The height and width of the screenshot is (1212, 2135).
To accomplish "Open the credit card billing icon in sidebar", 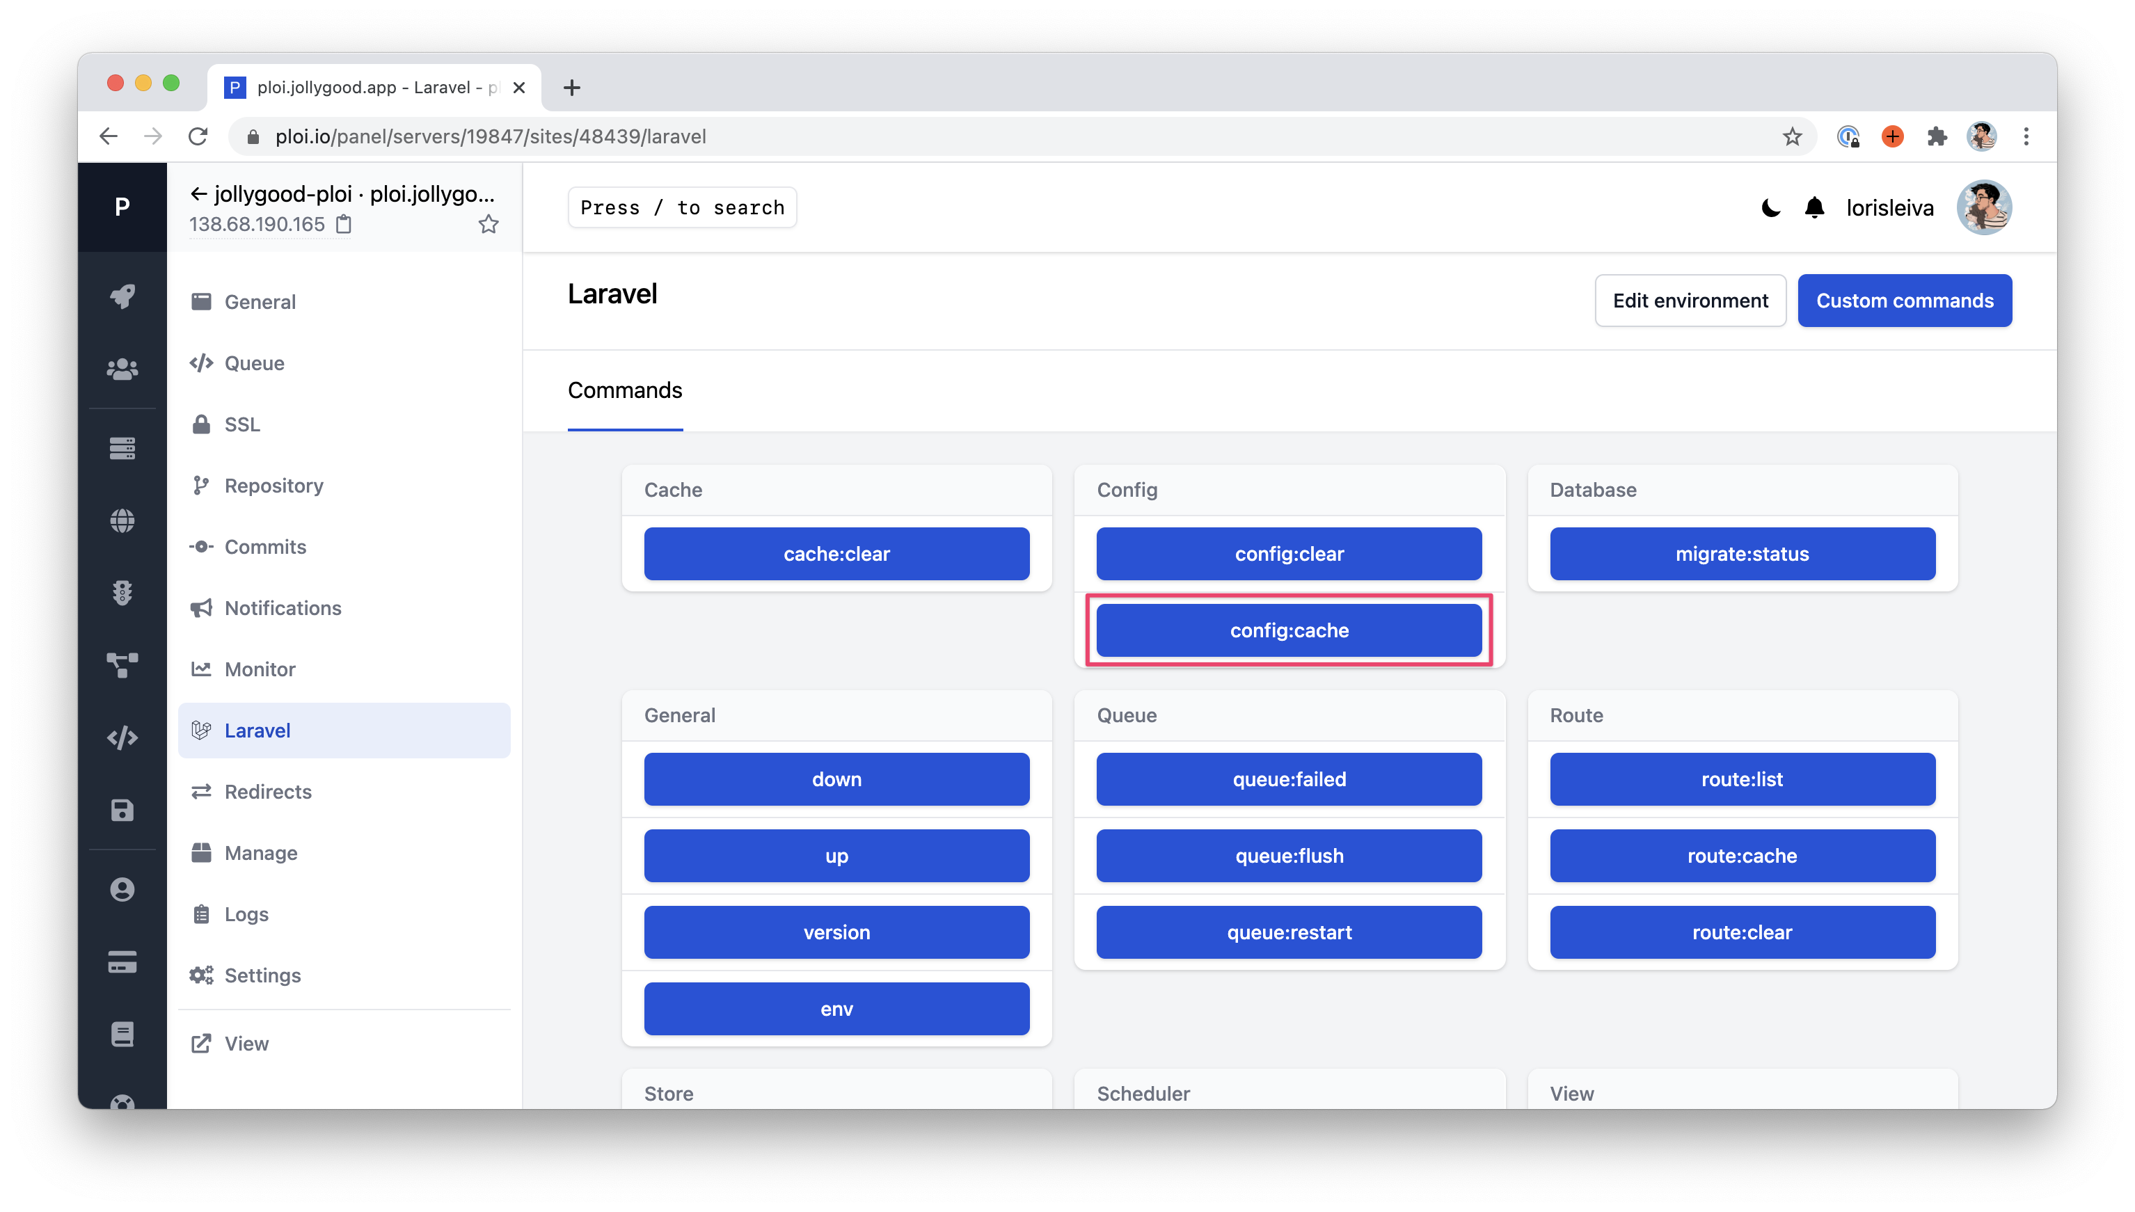I will 122,962.
